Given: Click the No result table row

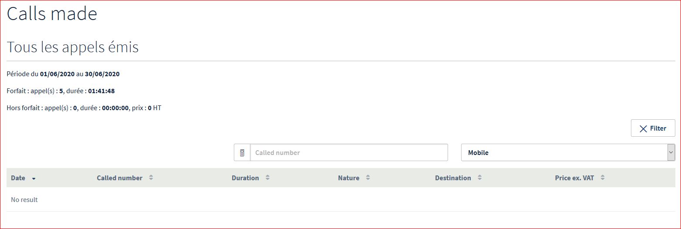Looking at the screenshot, I should (x=24, y=200).
